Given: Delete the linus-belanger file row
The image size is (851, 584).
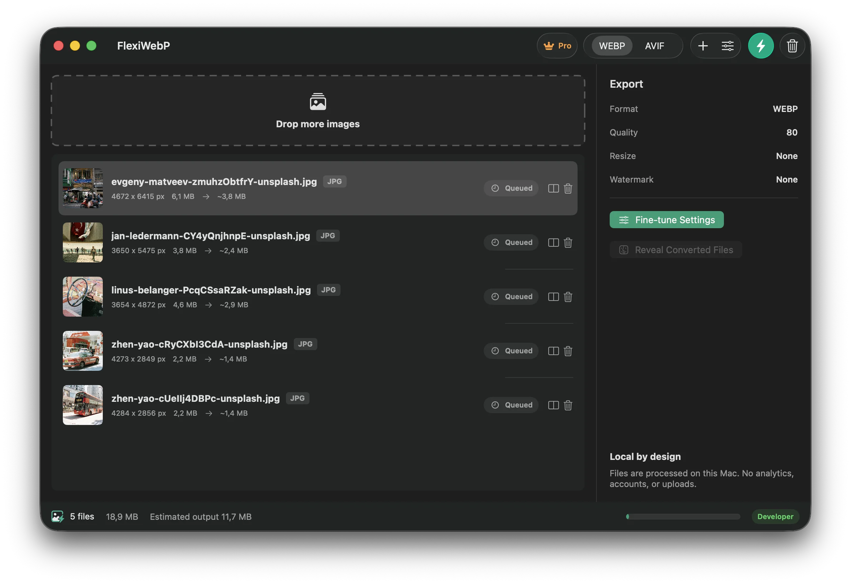Looking at the screenshot, I should (x=568, y=297).
